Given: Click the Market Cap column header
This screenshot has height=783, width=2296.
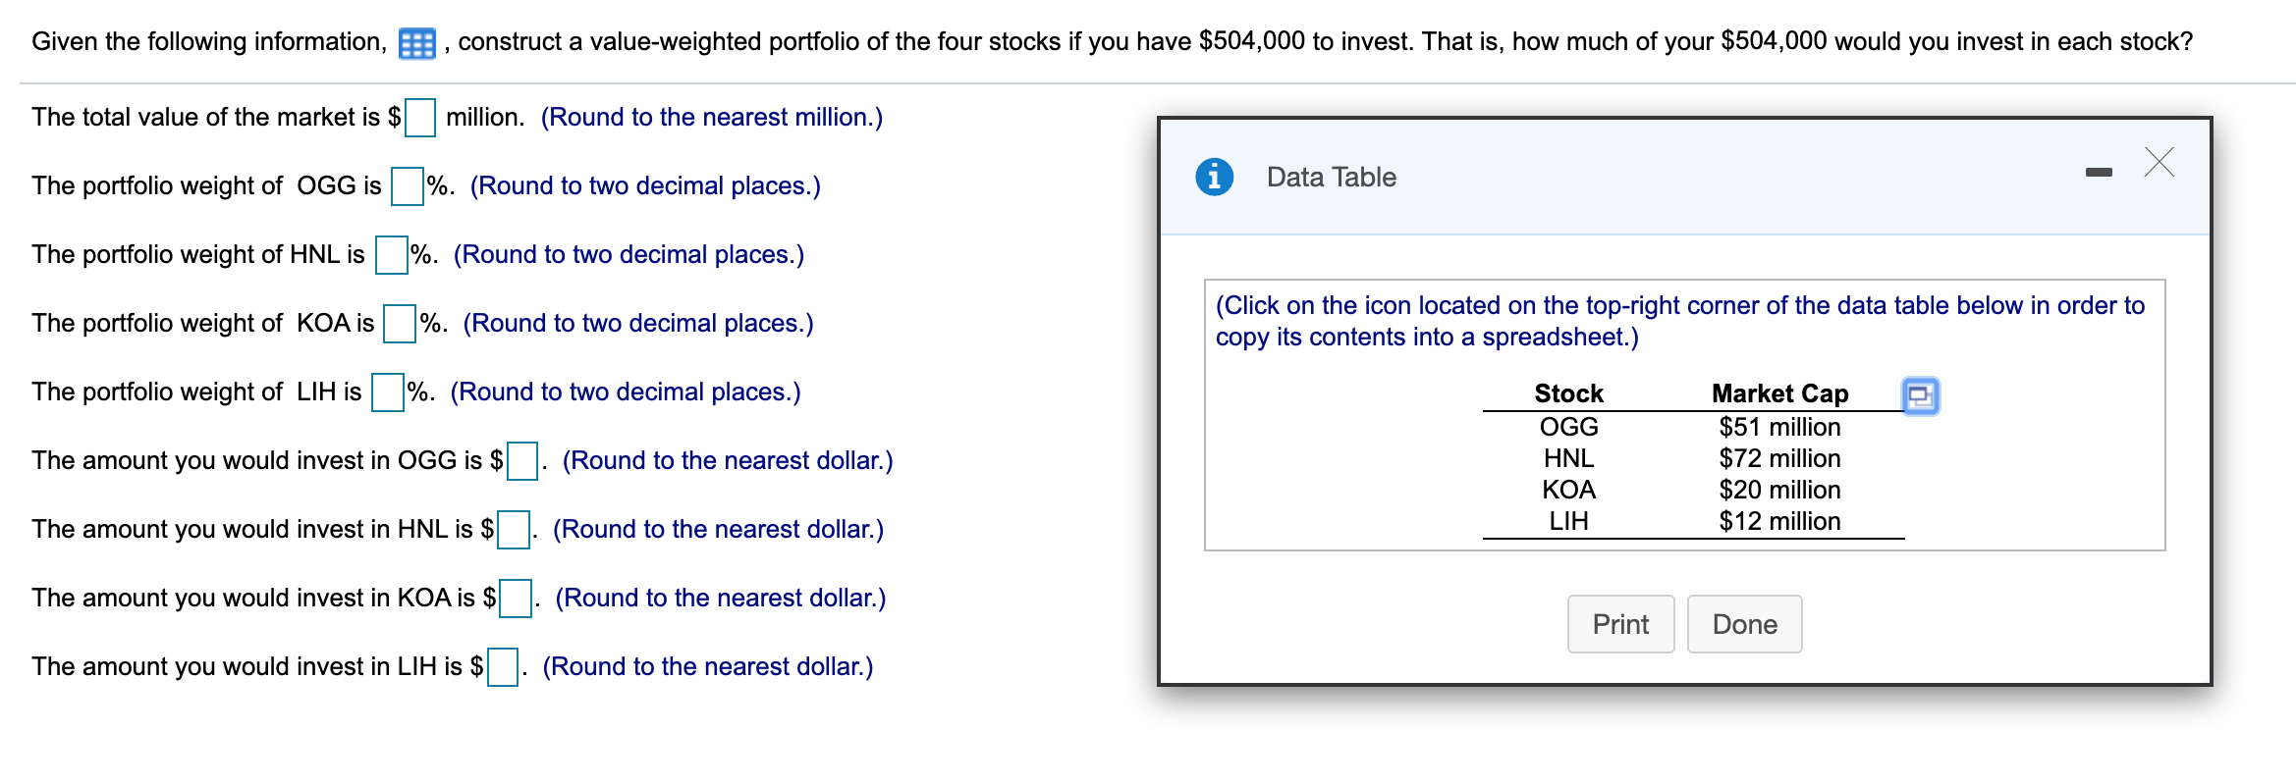Looking at the screenshot, I should [1779, 393].
